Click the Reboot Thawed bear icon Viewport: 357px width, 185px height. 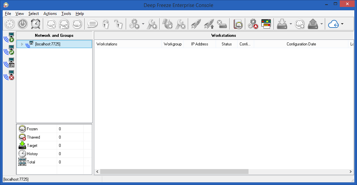coord(51,24)
